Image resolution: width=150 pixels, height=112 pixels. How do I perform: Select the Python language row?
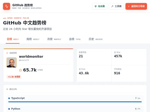75,109
